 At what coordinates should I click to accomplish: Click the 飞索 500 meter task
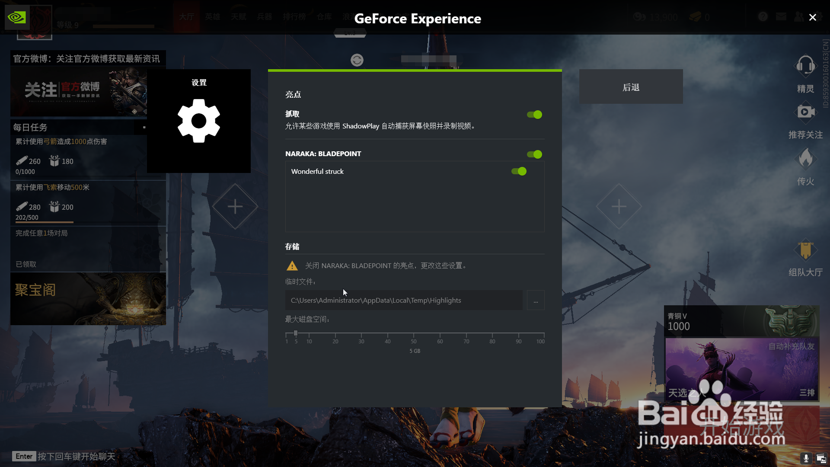pyautogui.click(x=88, y=202)
